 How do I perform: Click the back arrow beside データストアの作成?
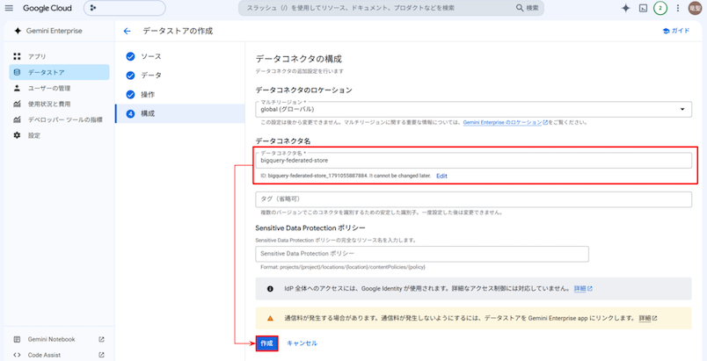point(128,31)
